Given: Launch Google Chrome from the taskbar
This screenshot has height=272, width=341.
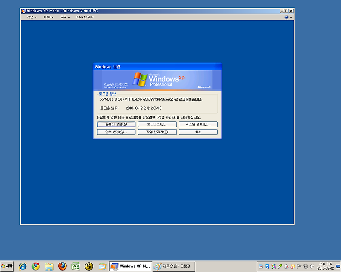Looking at the screenshot, I should (x=36, y=266).
